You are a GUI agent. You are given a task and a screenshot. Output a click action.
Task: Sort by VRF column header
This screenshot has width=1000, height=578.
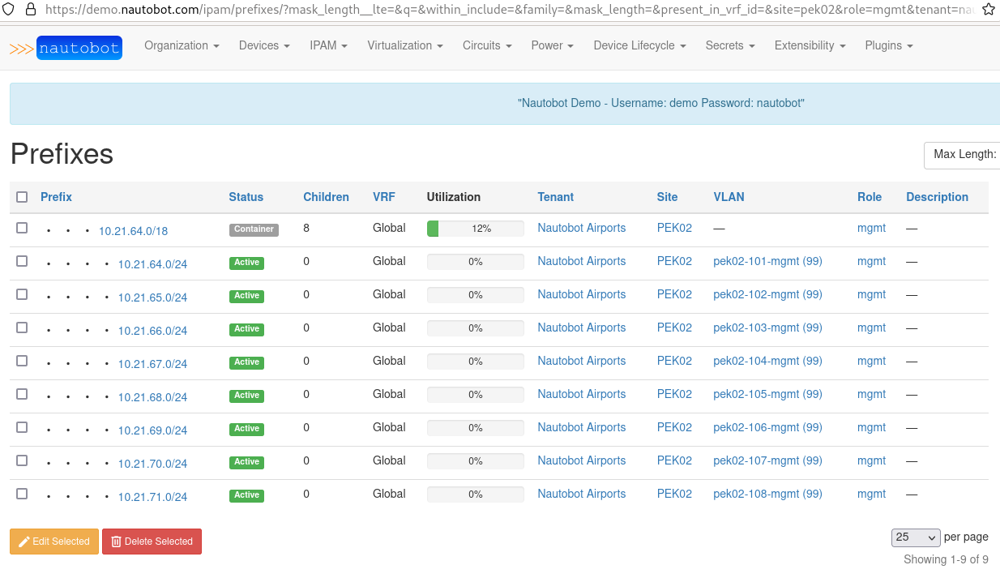click(x=384, y=197)
